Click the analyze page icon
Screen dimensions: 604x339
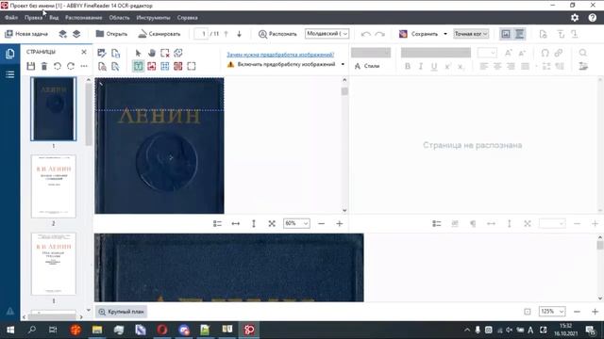tap(102, 66)
